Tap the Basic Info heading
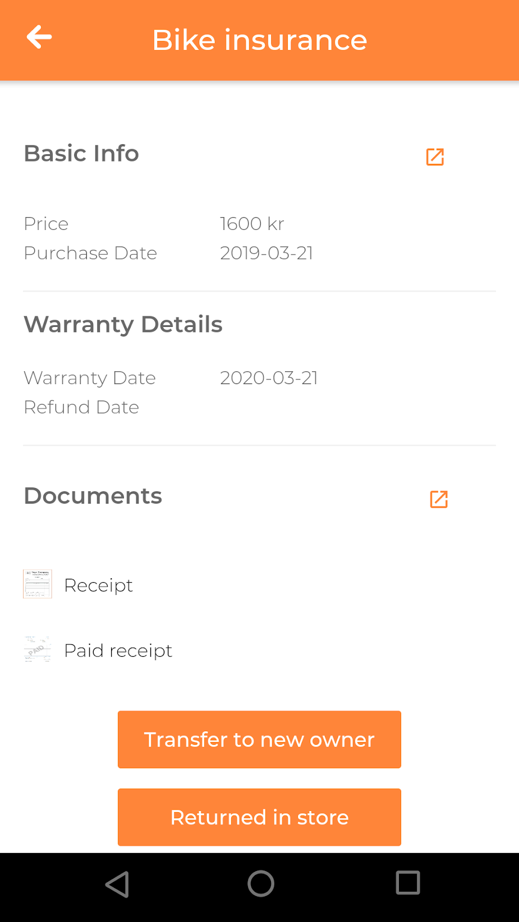Viewport: 519px width, 922px height. [81, 153]
